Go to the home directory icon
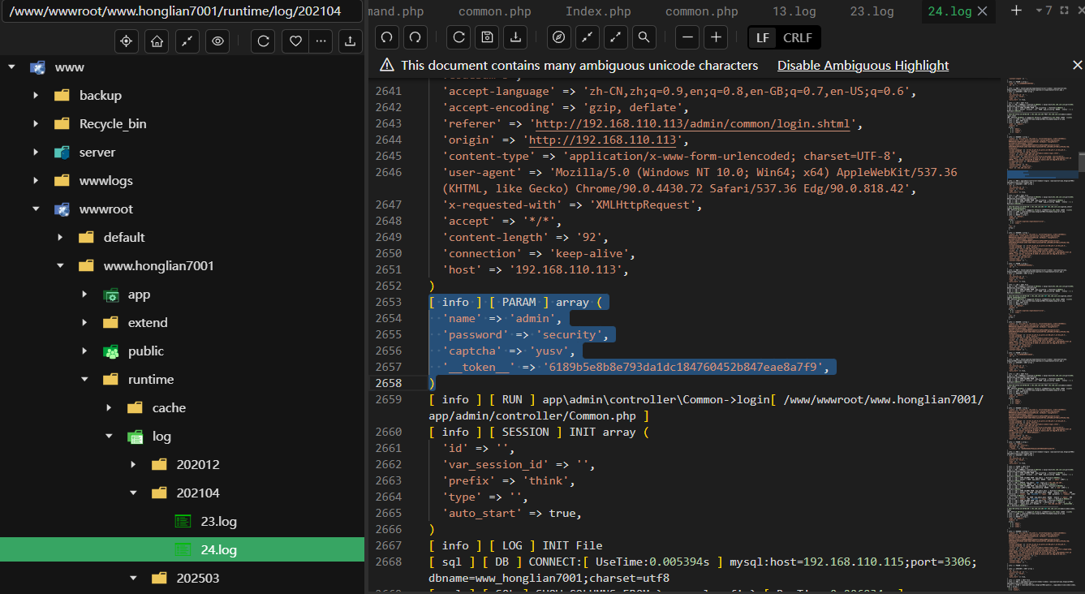 tap(157, 41)
